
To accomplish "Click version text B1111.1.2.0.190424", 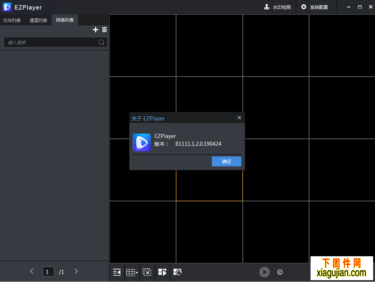I will coord(198,144).
